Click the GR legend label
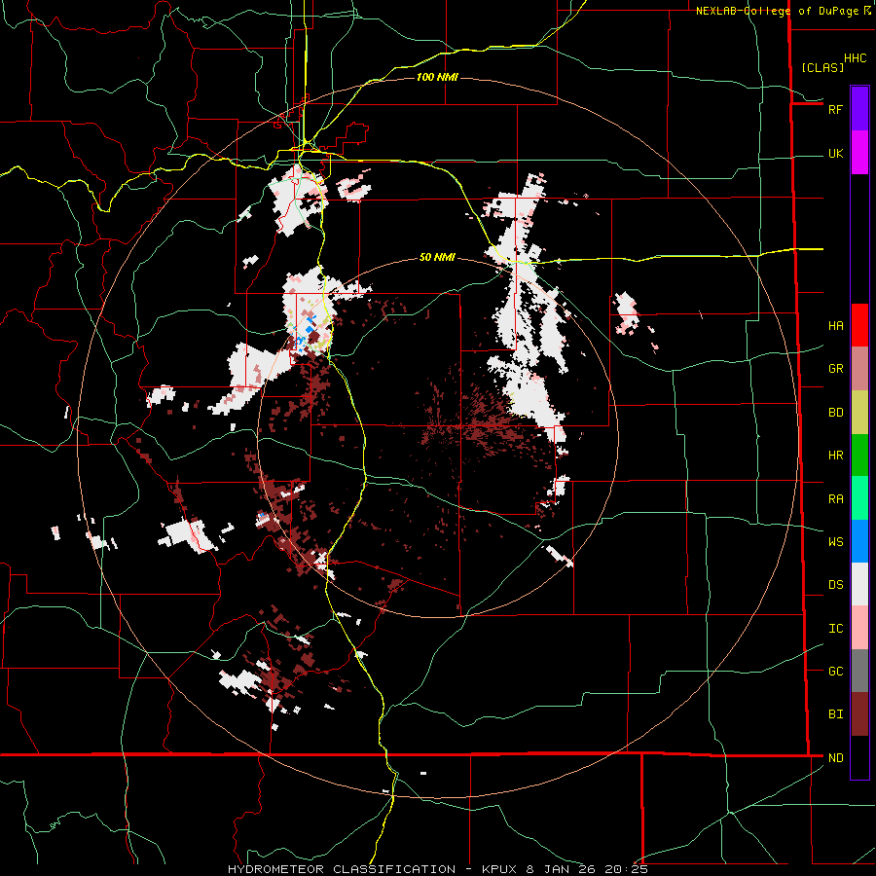The height and width of the screenshot is (876, 876). coord(835,369)
